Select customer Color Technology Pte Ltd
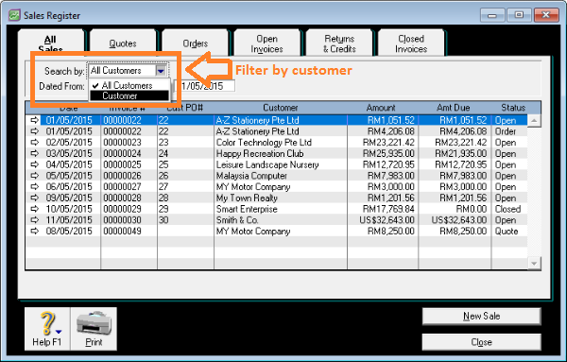Image resolution: width=567 pixels, height=362 pixels. click(264, 143)
